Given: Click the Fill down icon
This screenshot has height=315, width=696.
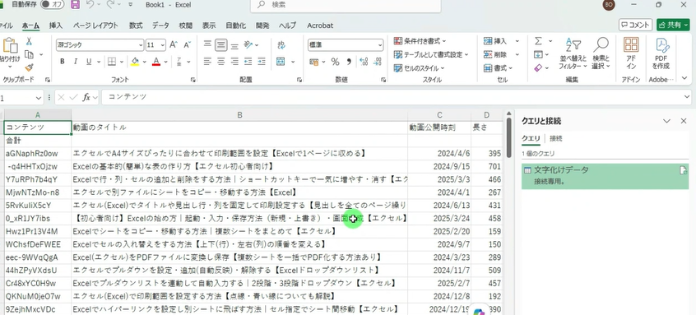Looking at the screenshot, I should (538, 54).
